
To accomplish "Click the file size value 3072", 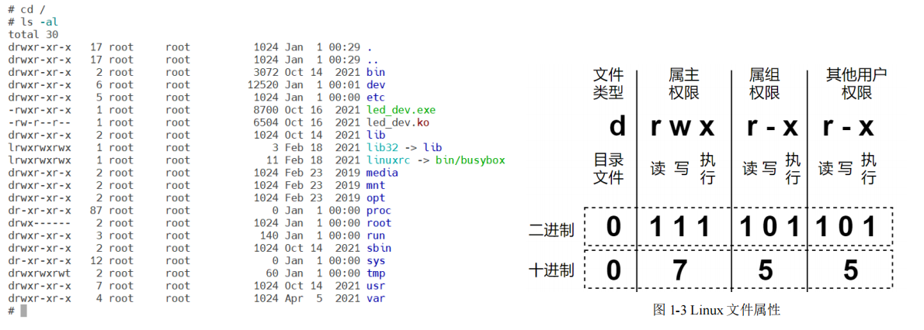I will pos(266,72).
